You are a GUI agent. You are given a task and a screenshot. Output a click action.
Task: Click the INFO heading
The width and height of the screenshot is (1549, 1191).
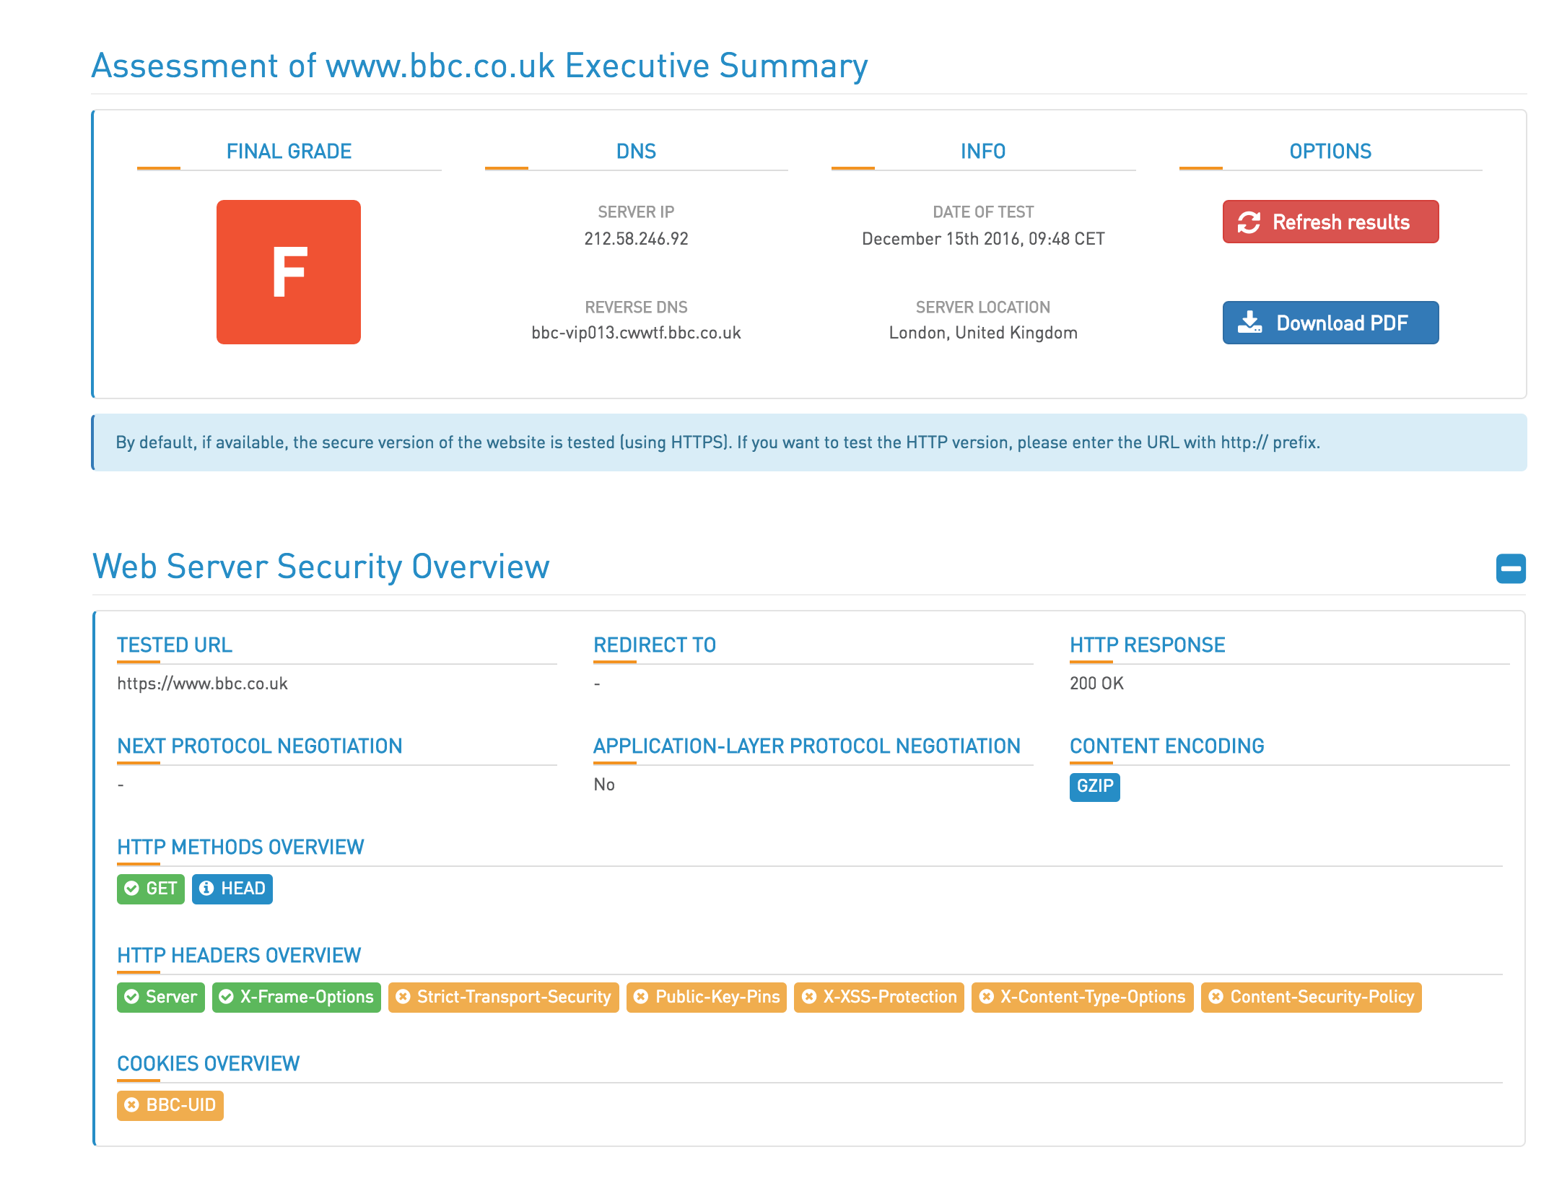tap(983, 152)
